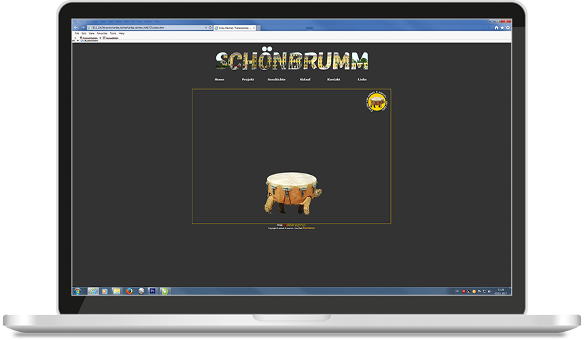Close the Konvertieren toolbar with the X

75,38
